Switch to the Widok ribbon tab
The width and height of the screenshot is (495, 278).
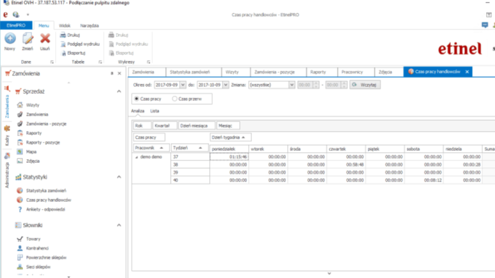65,26
